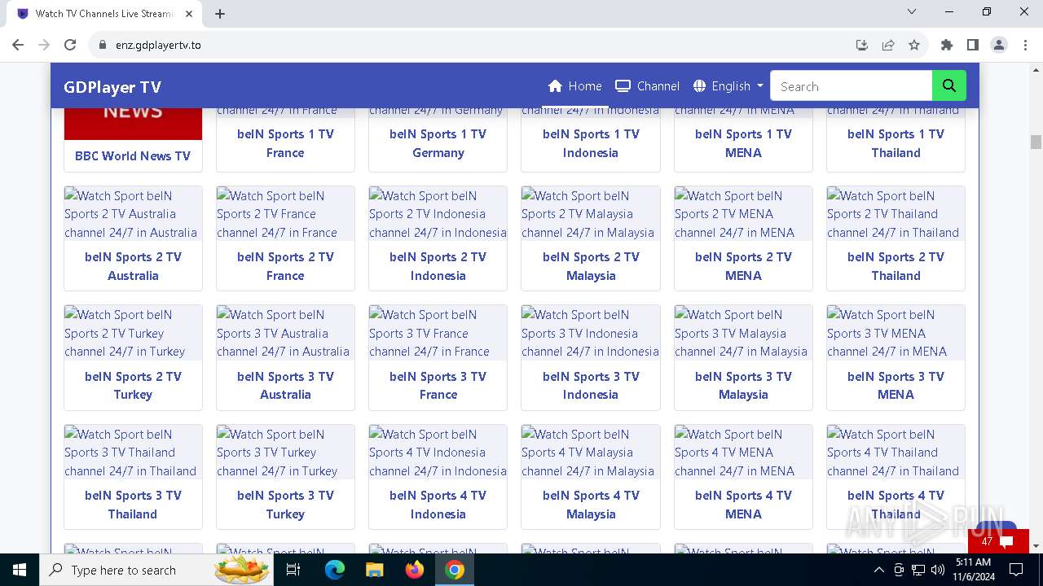Open Windows Start menu
Image resolution: width=1043 pixels, height=586 pixels.
20,570
